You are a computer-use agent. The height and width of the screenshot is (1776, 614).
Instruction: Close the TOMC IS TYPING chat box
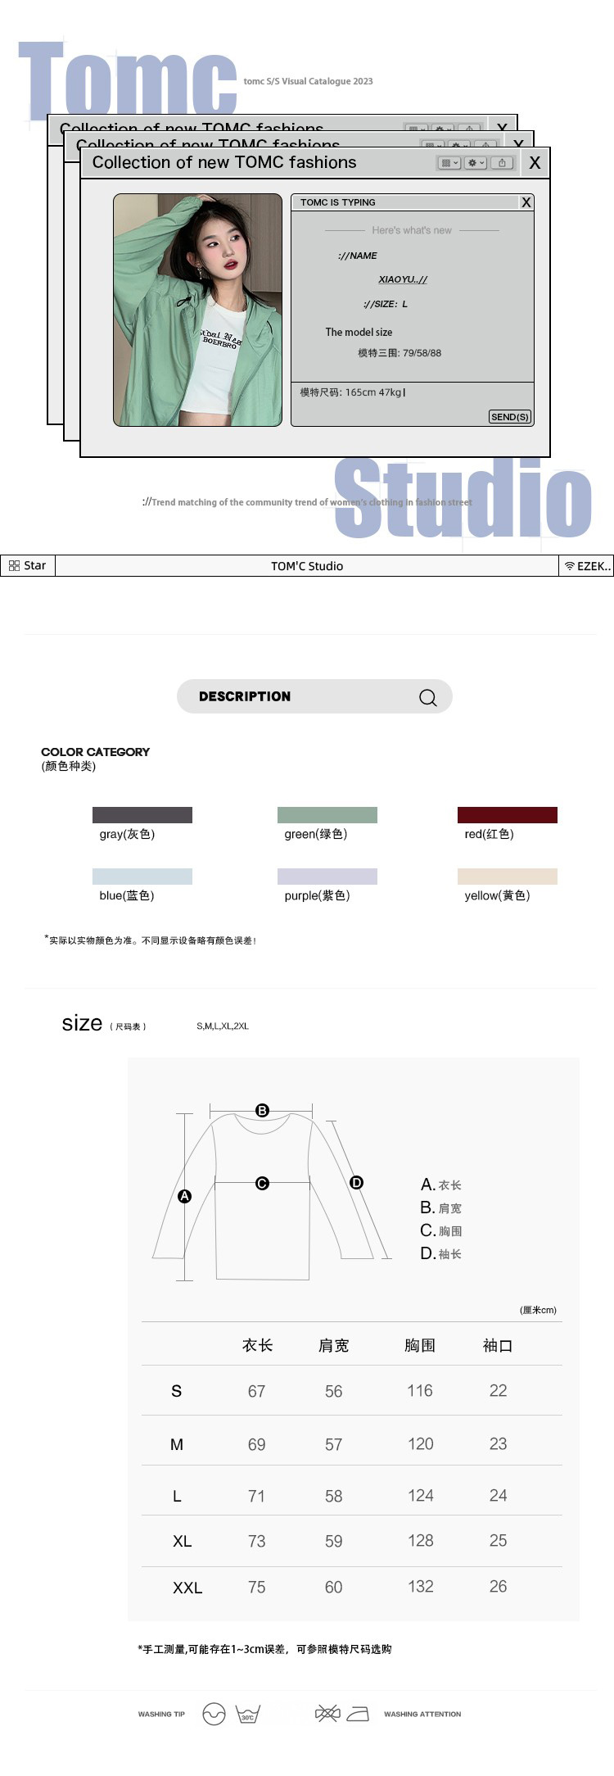[x=526, y=202]
